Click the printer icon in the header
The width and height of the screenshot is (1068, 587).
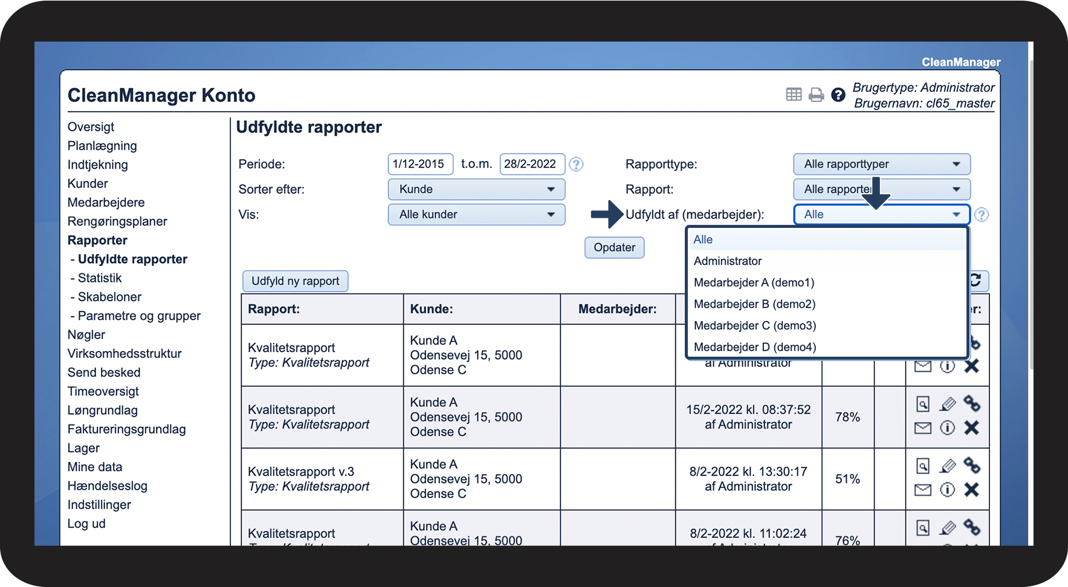tap(816, 95)
